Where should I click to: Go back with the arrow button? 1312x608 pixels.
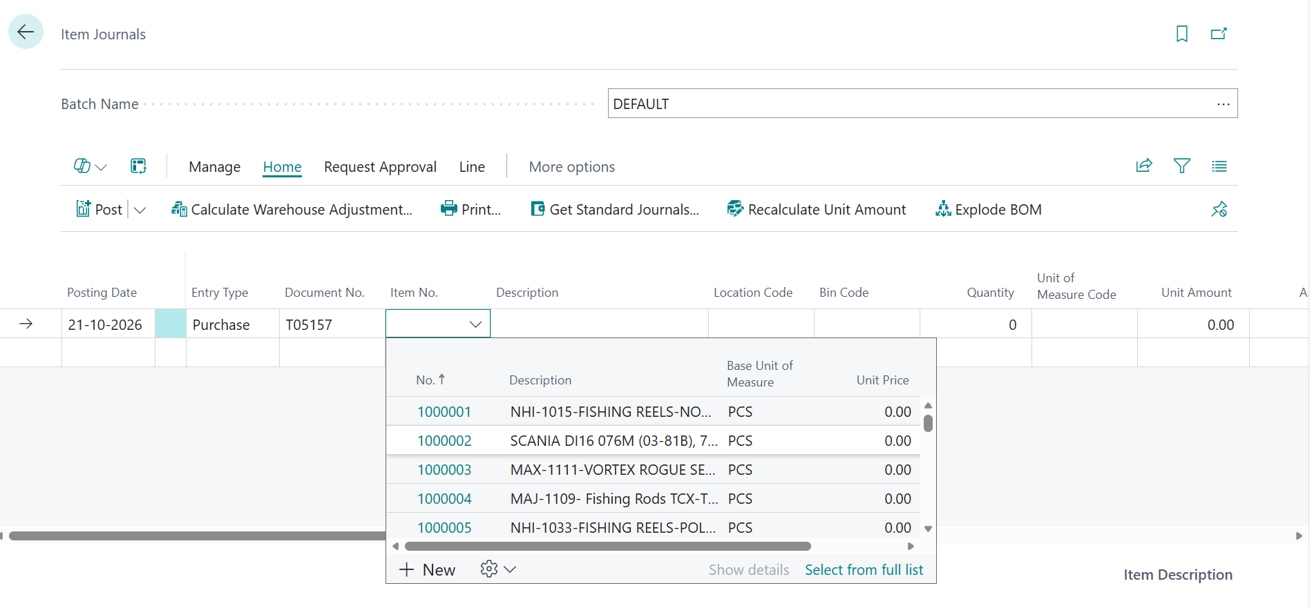pyautogui.click(x=26, y=32)
